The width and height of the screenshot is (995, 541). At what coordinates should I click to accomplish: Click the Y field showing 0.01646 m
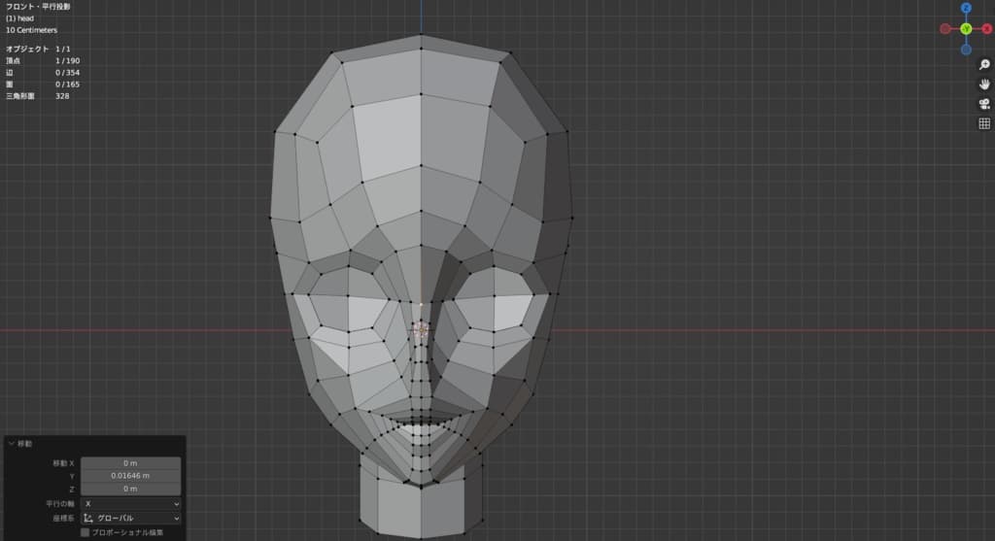(130, 476)
